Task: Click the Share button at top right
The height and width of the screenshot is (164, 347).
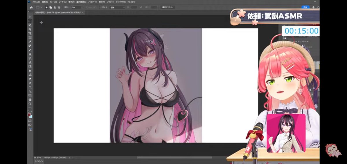Action: (306, 7)
